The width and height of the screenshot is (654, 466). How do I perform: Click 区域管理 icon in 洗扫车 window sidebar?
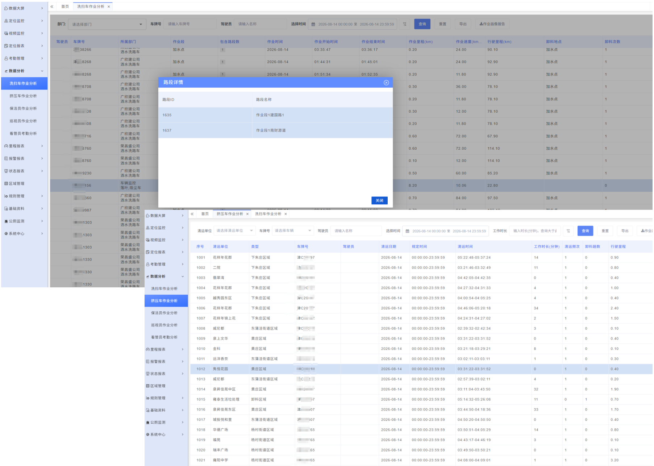(6, 183)
